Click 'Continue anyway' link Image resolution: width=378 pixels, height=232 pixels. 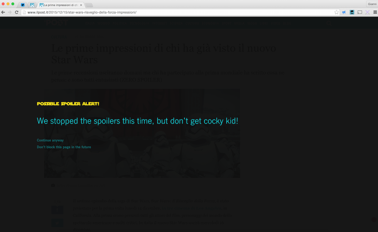click(x=50, y=140)
